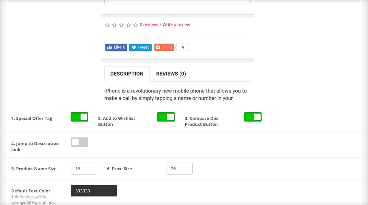The width and height of the screenshot is (368, 205).
Task: Switch to the Description tab
Action: point(127,74)
